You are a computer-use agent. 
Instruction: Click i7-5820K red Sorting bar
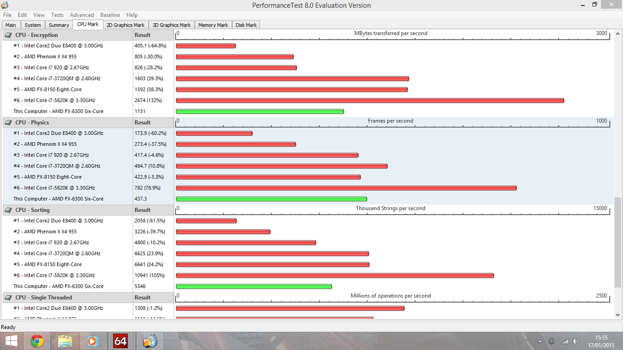point(335,275)
